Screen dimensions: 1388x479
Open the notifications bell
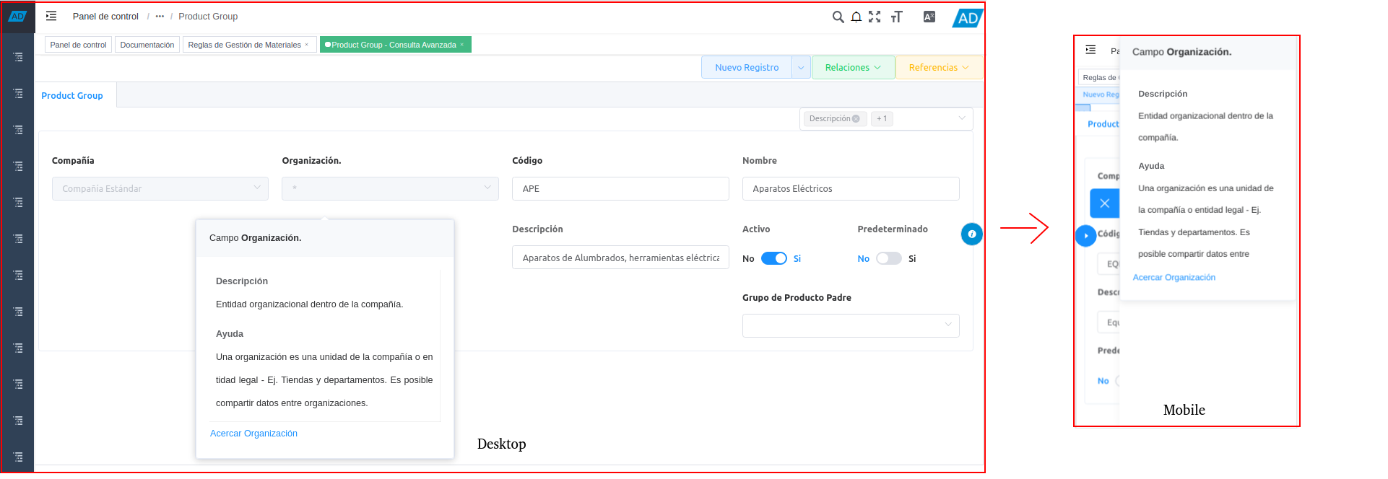(856, 17)
